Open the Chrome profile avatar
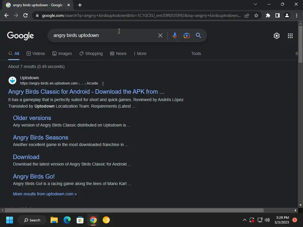 (x=287, y=15)
